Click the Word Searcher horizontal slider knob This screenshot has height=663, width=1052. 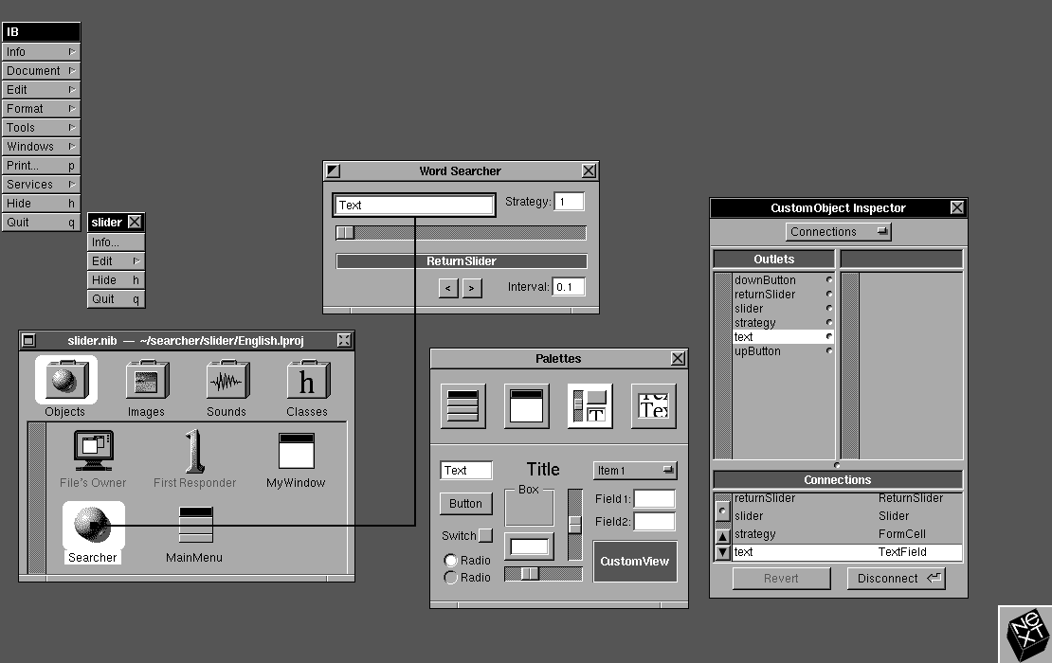[x=346, y=233]
